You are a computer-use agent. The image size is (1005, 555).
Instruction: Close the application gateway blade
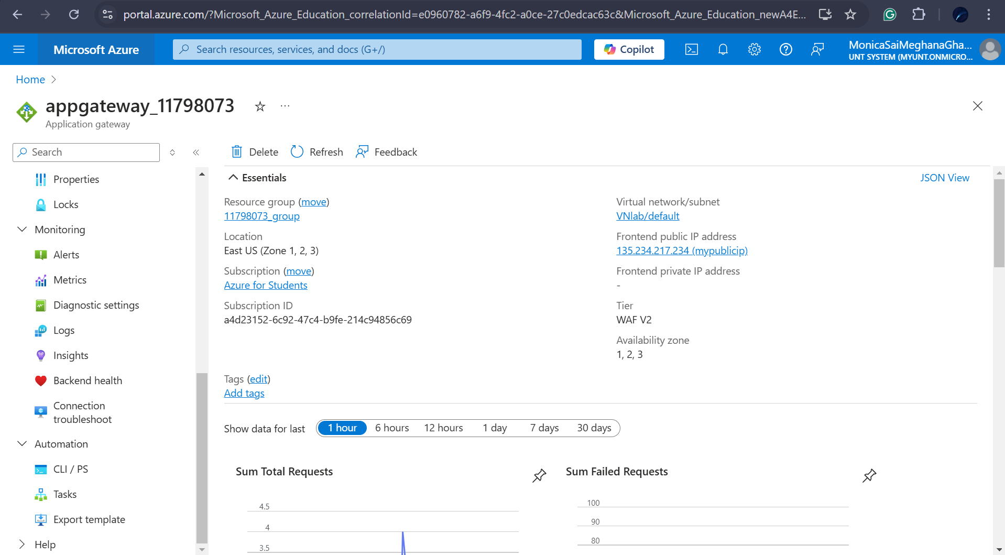coord(978,106)
